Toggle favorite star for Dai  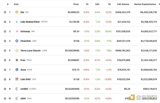click(x=5, y=12)
